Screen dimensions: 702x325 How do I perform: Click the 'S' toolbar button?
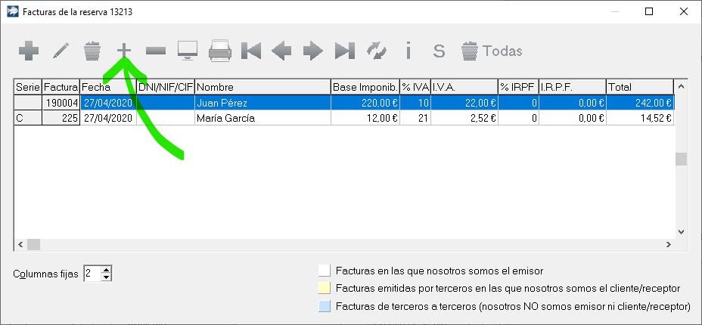[x=438, y=51]
